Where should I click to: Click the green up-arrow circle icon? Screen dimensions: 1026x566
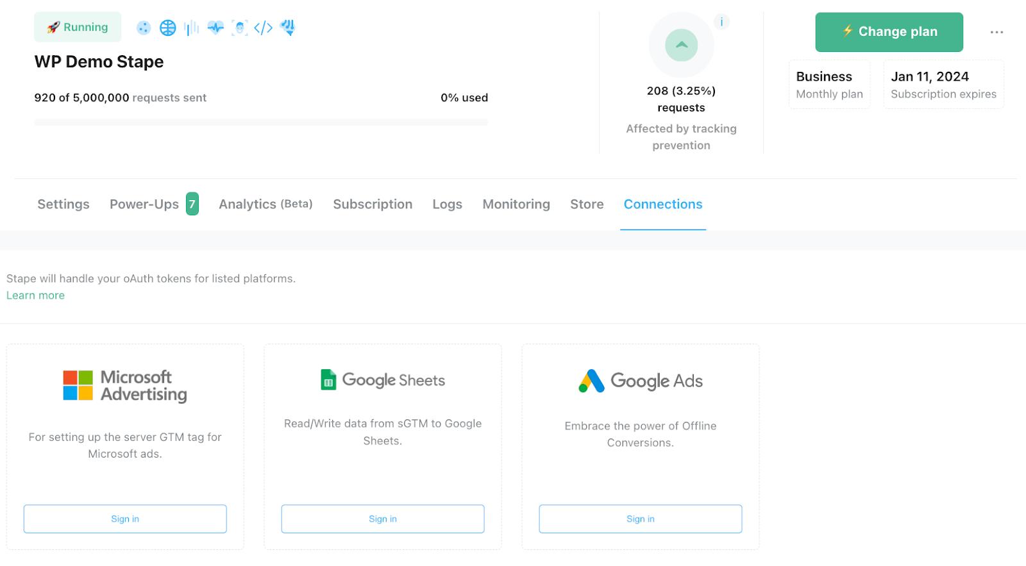(x=681, y=45)
